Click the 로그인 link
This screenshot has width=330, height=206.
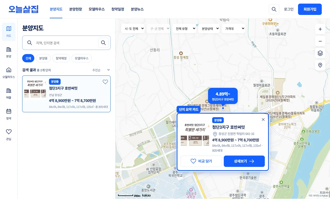point(289,9)
